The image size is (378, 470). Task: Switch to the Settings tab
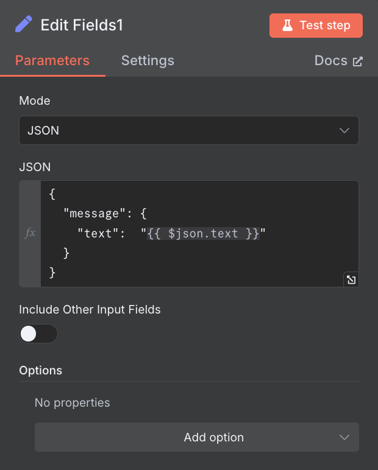tap(148, 61)
